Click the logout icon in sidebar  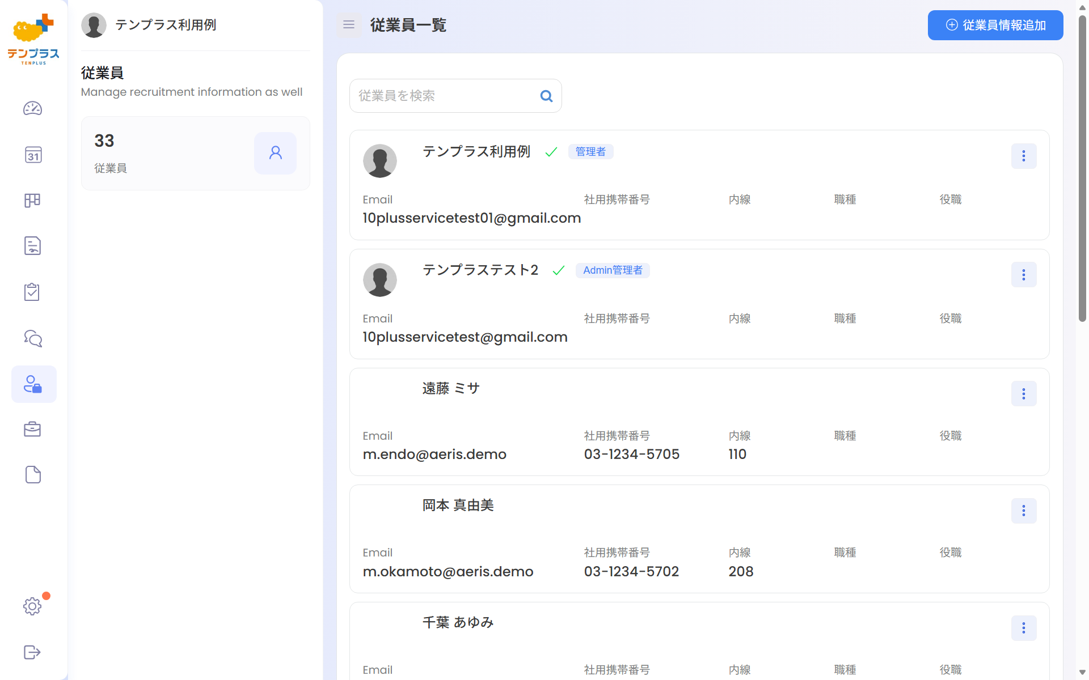tap(32, 652)
